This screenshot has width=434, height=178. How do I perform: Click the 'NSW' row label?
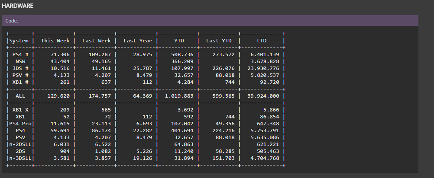(x=20, y=61)
